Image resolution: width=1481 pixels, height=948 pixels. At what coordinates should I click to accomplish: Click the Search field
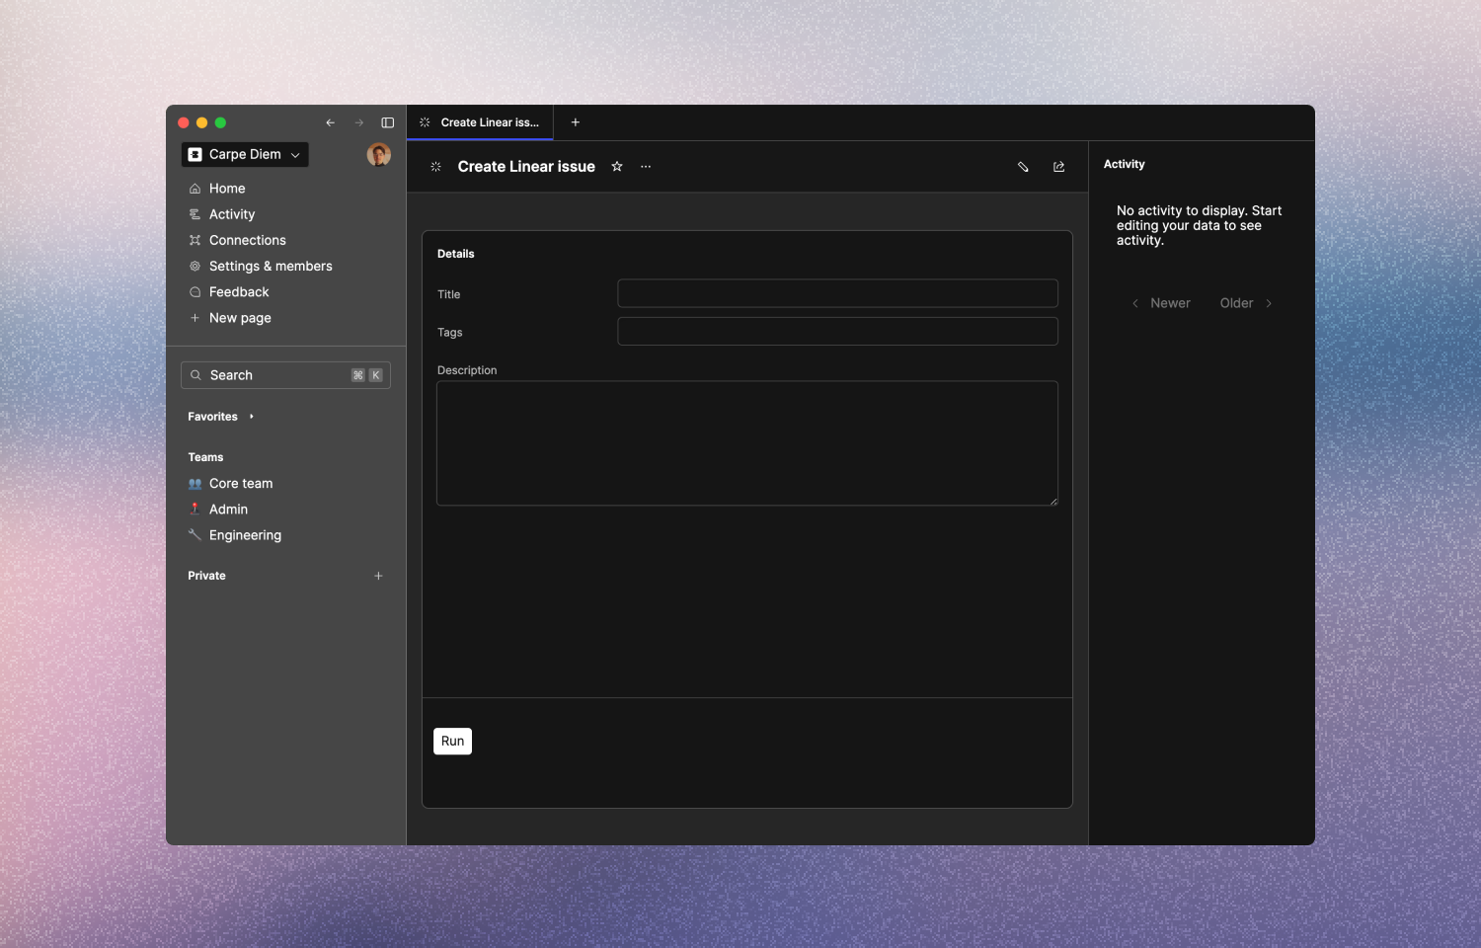tap(285, 375)
